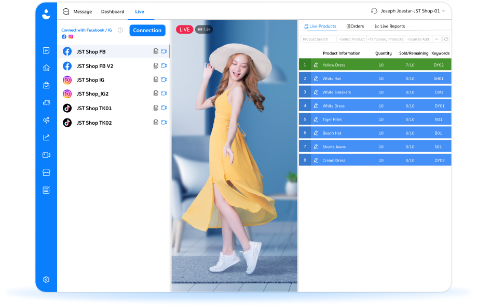Click the app logo in the sidebar
This screenshot has height=307, width=477.
point(46,14)
